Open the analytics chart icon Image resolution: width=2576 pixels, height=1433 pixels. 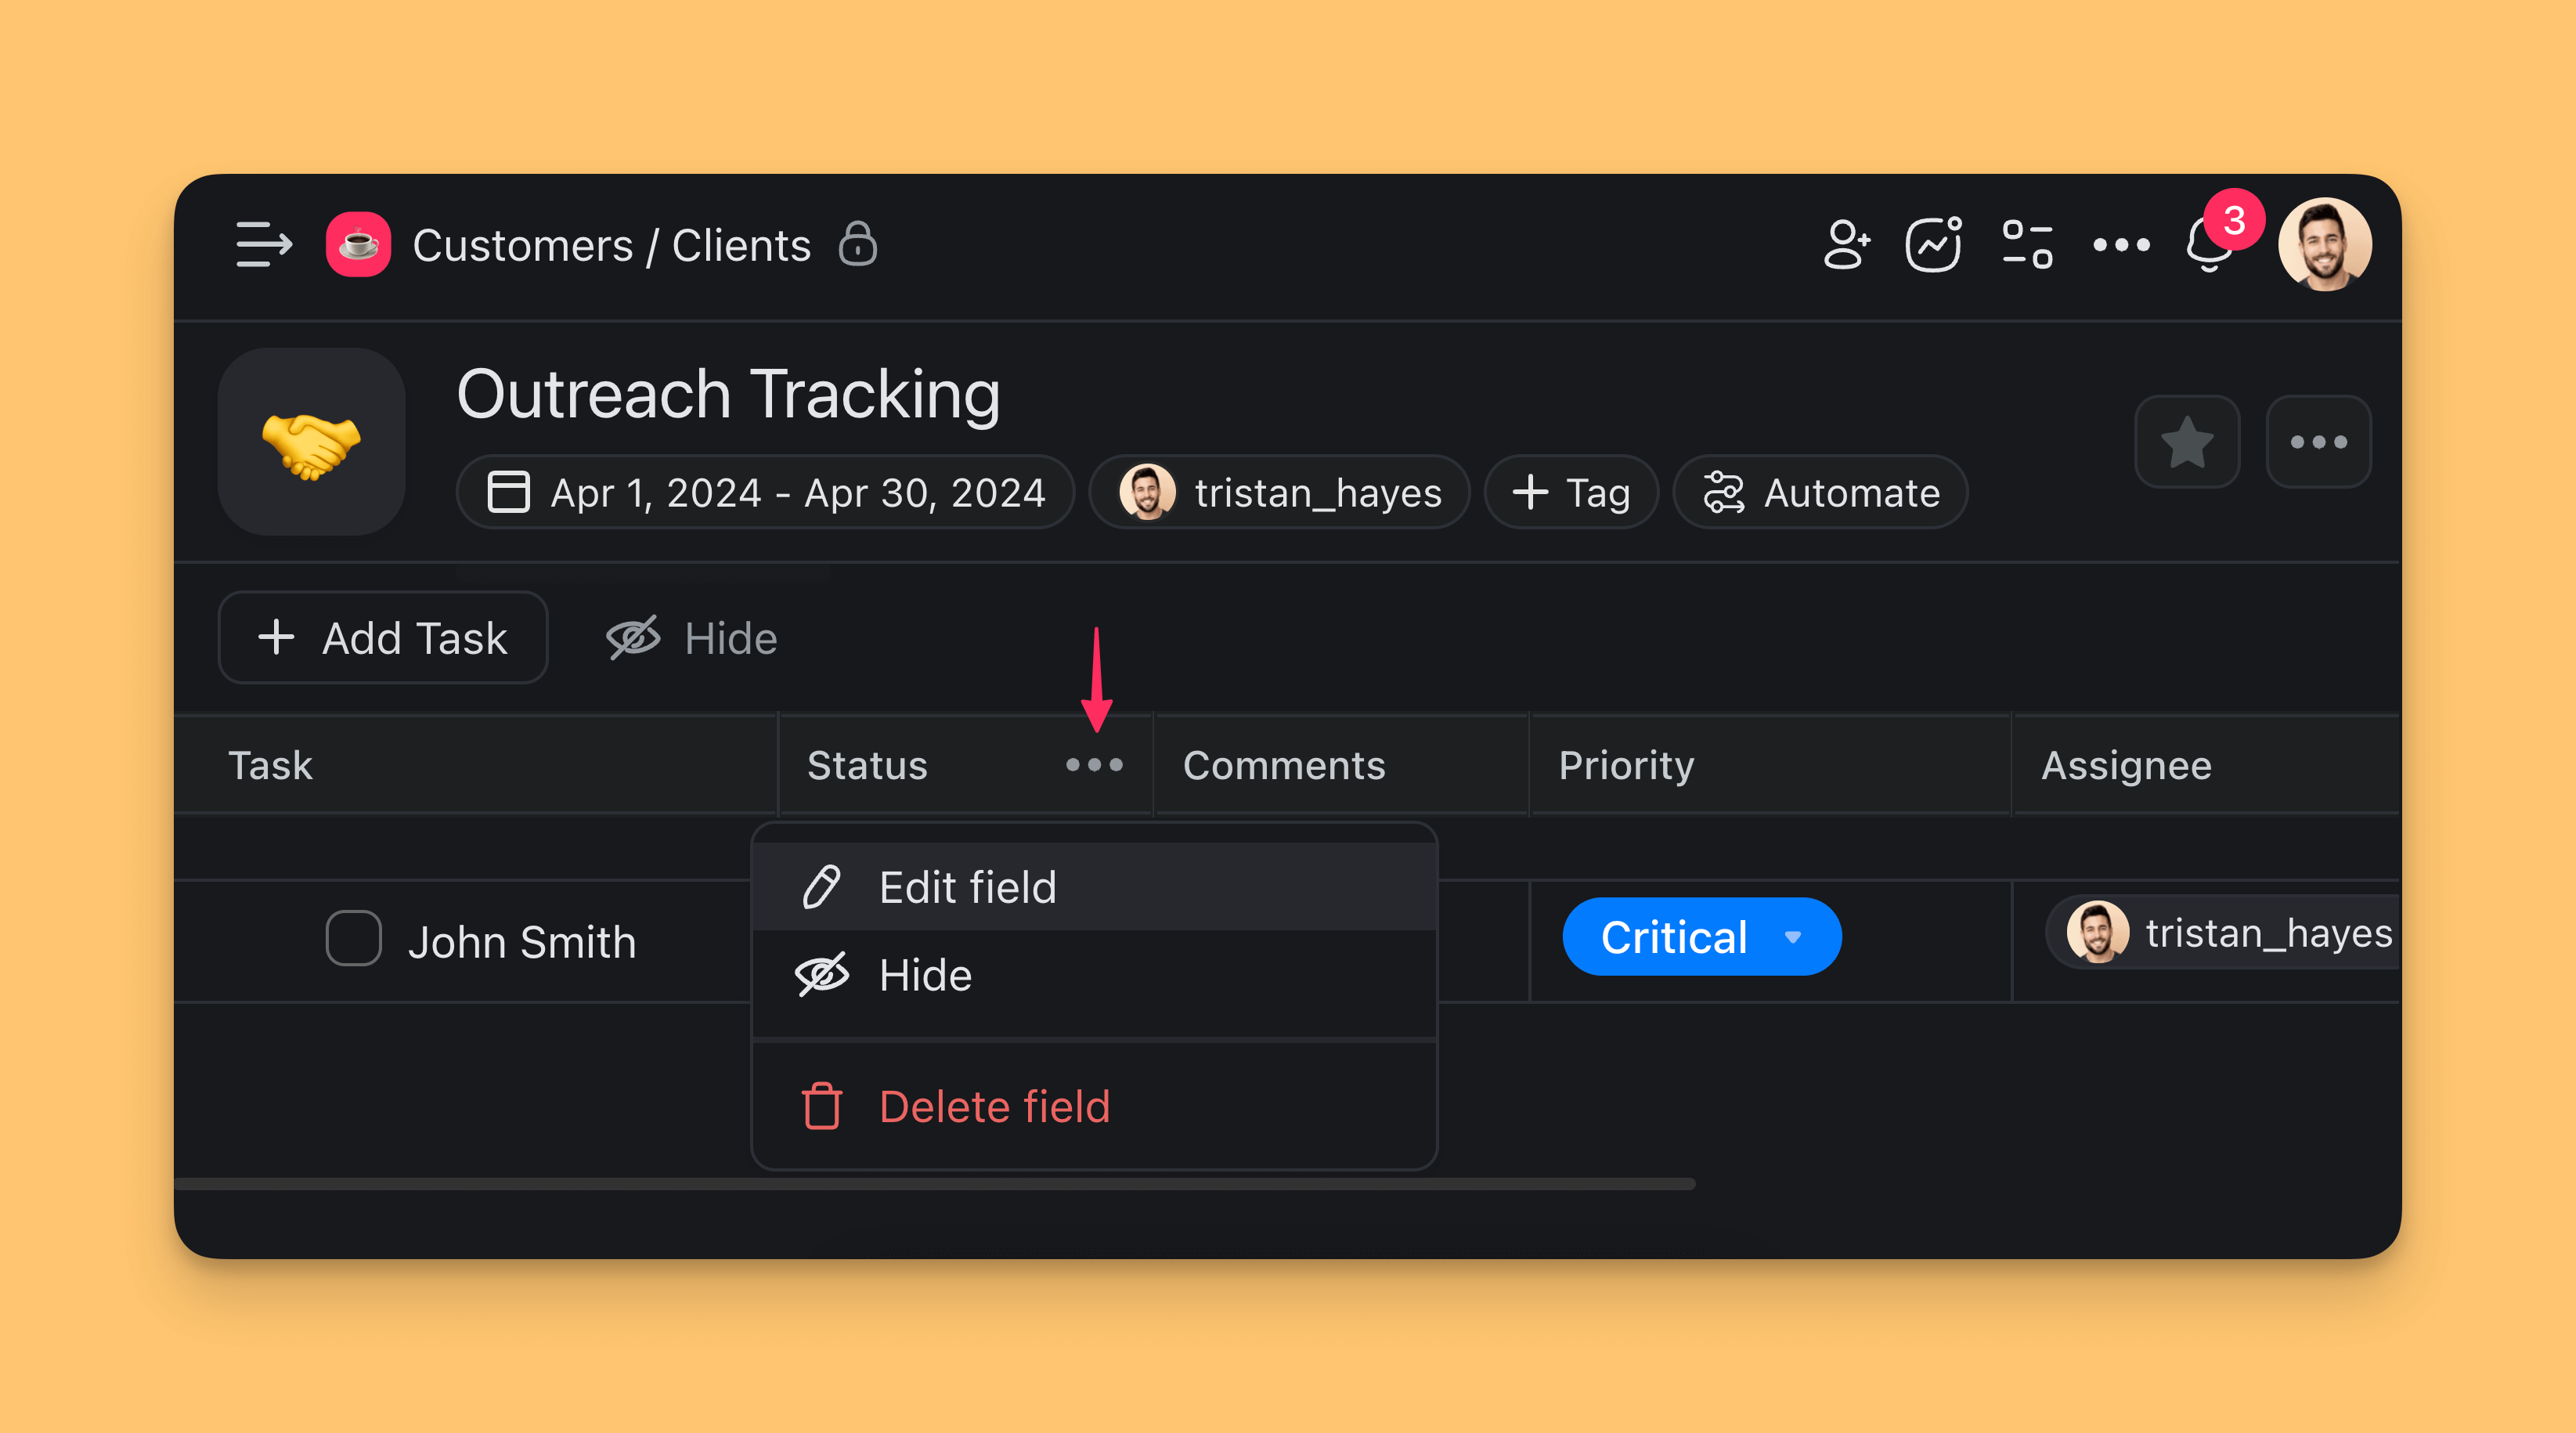(1933, 245)
